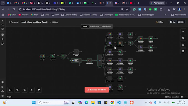Open the Windows Start menu
The image size is (188, 106).
[34, 102]
